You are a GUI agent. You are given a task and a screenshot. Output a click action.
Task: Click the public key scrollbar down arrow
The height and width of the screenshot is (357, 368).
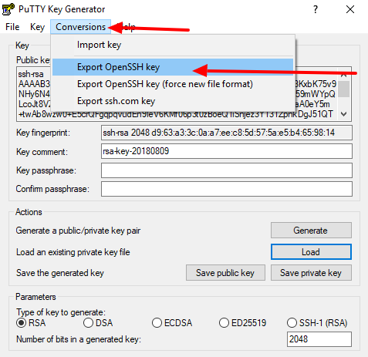[x=344, y=114]
